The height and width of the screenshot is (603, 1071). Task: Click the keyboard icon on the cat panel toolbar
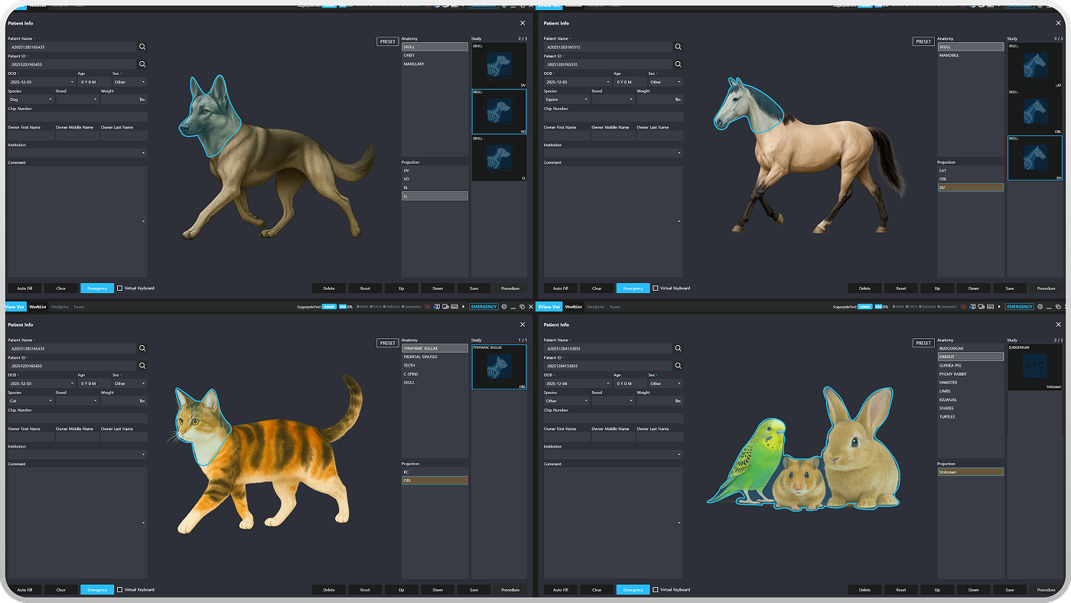(454, 306)
